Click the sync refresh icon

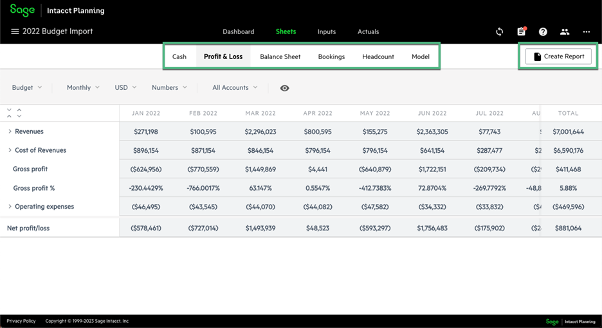pos(499,32)
